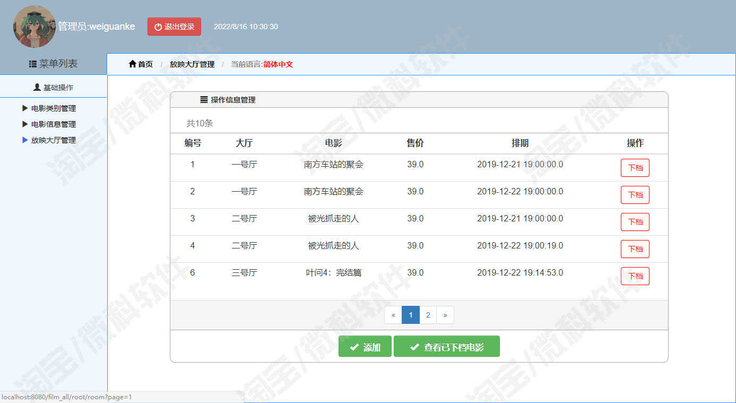Click the 二号厅 cell in row 4
The width and height of the screenshot is (736, 403).
(244, 246)
